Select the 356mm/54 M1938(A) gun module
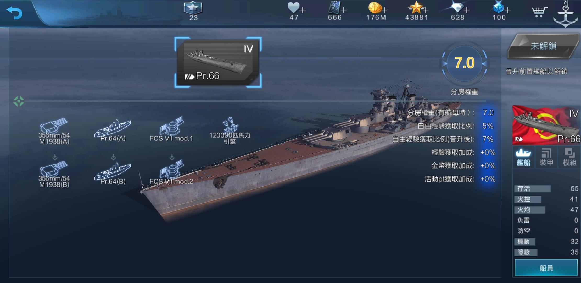 click(54, 131)
